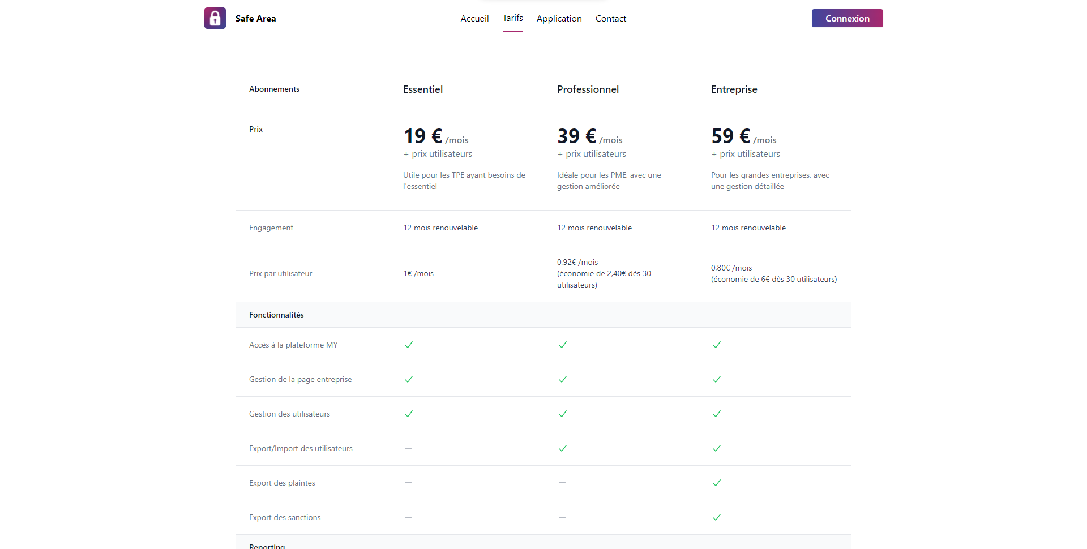Viewport: 1087px width, 549px height.
Task: Click the 39 € price
Action: pyautogui.click(x=577, y=136)
